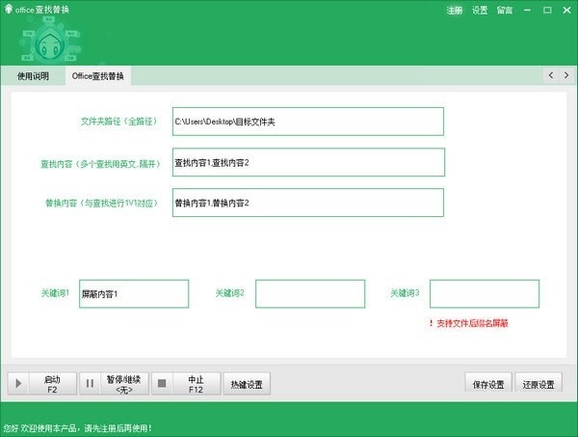Click the mascot face graphic in header
This screenshot has width=578, height=437.
click(49, 44)
